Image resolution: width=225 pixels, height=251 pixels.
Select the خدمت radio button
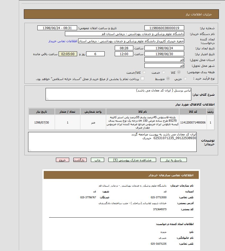(x=164, y=72)
